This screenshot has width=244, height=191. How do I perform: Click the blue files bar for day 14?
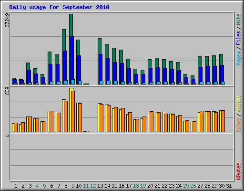click(x=108, y=71)
